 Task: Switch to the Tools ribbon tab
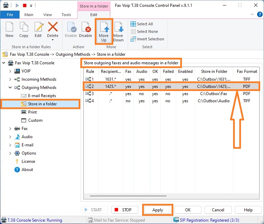(66, 15)
